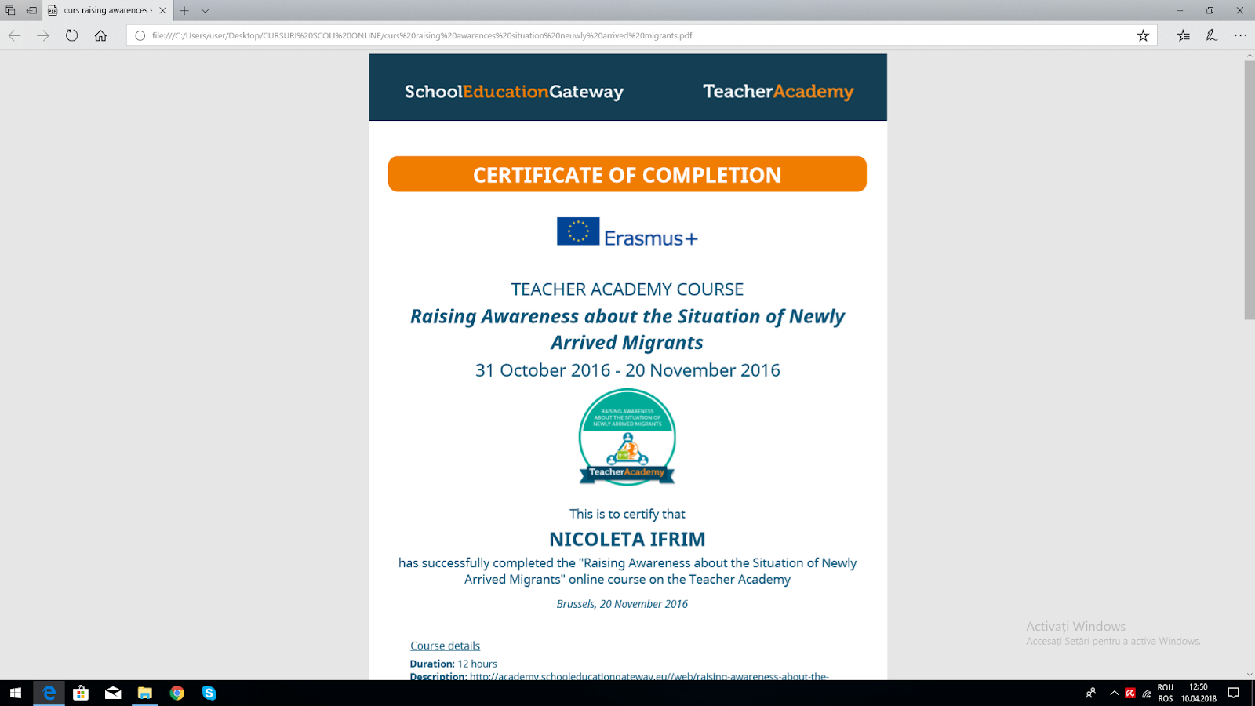This screenshot has height=706, width=1255.
Task: Open the Mail app from the taskbar
Action: click(x=113, y=693)
